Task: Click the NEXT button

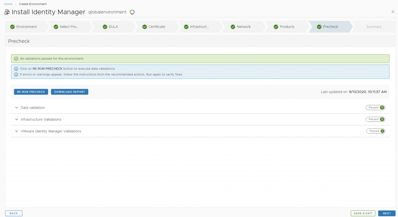Action: 386,213
